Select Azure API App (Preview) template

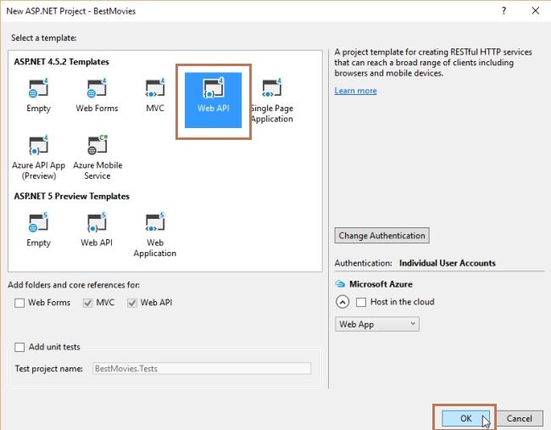point(38,145)
